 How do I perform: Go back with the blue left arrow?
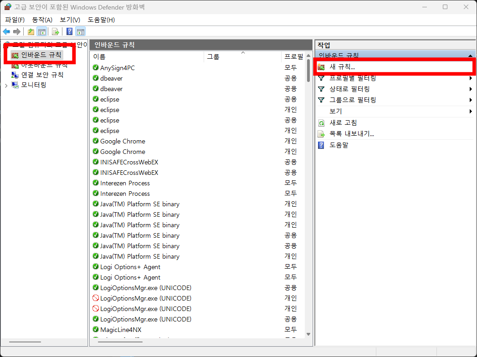pyautogui.click(x=6, y=31)
